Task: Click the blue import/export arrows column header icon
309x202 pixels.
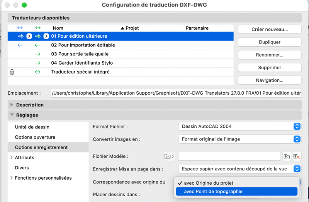Action: tap(20, 28)
